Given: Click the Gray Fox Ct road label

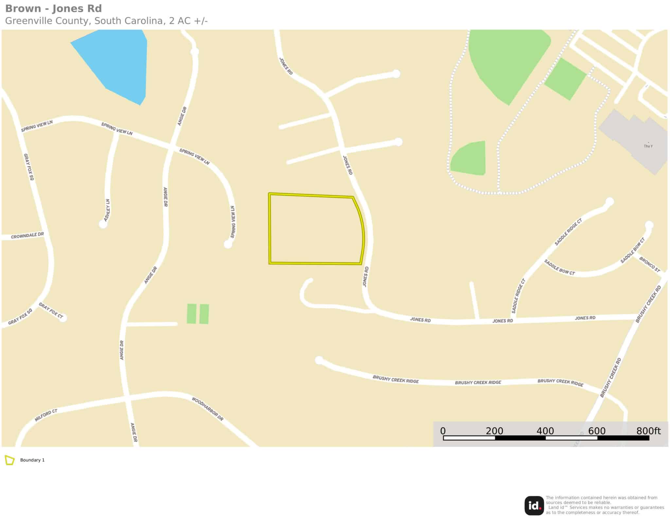Looking at the screenshot, I should tap(51, 310).
